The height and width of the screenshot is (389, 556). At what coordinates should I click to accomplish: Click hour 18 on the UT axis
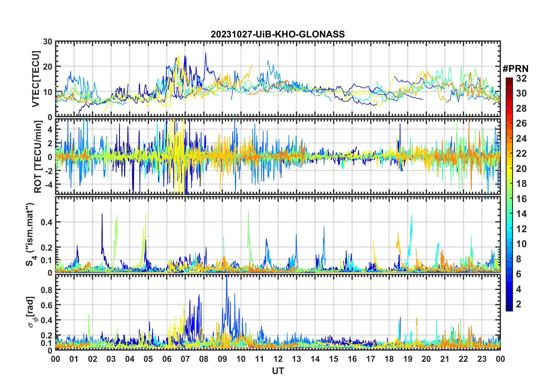pyautogui.click(x=389, y=359)
